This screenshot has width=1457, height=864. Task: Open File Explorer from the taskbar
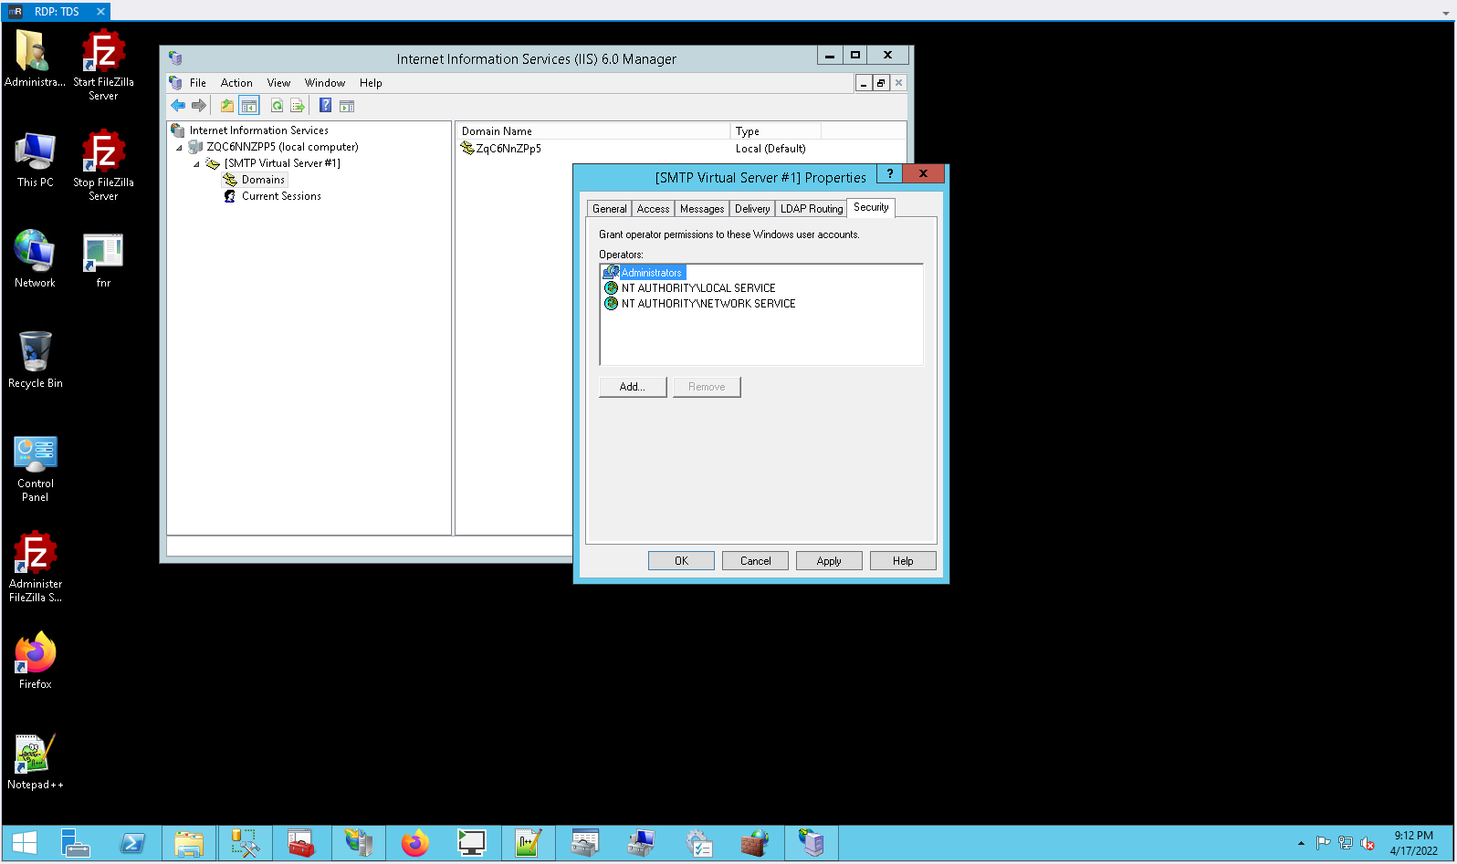coord(189,843)
